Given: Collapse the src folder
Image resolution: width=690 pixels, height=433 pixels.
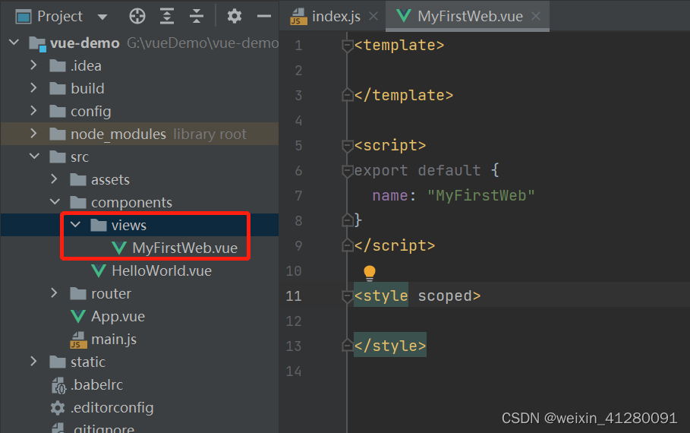Looking at the screenshot, I should [x=34, y=156].
